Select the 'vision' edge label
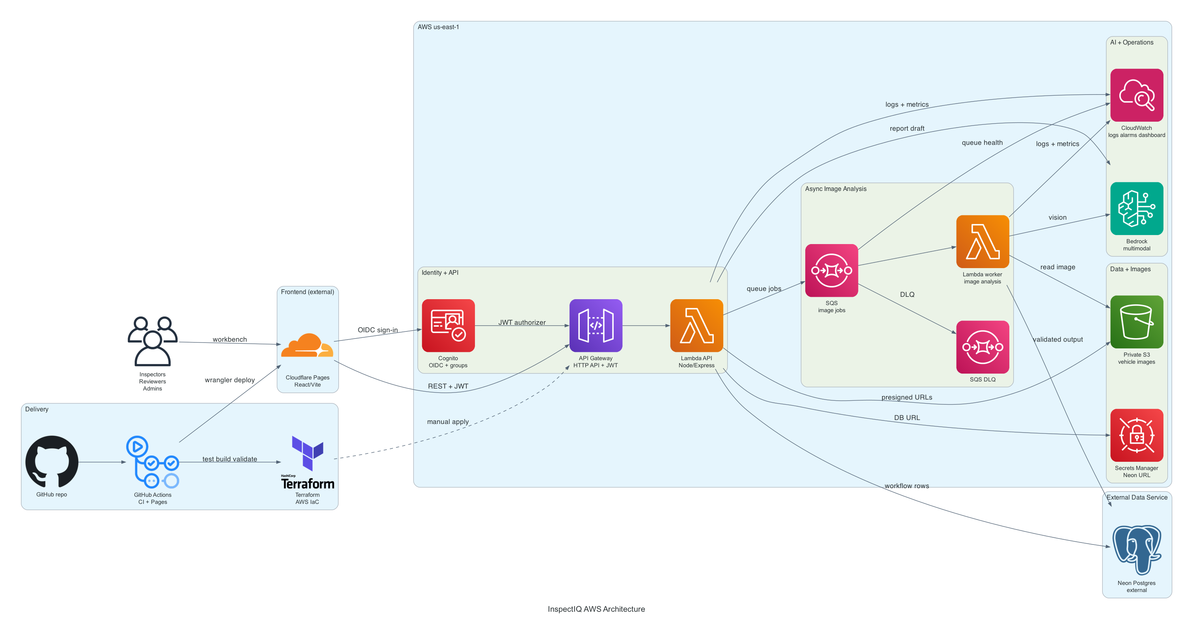 (1058, 217)
